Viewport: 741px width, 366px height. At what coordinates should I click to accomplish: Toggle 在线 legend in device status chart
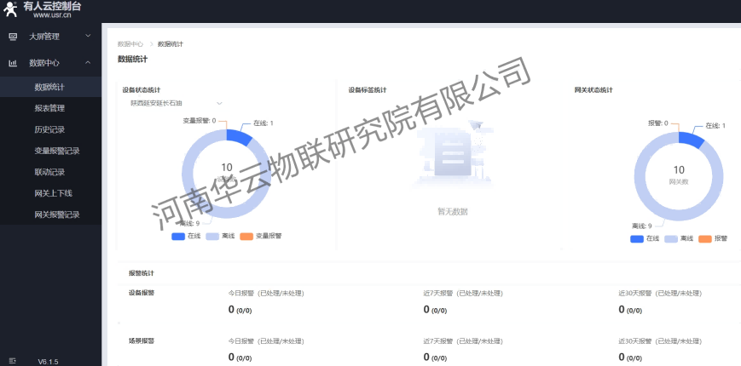coord(186,236)
